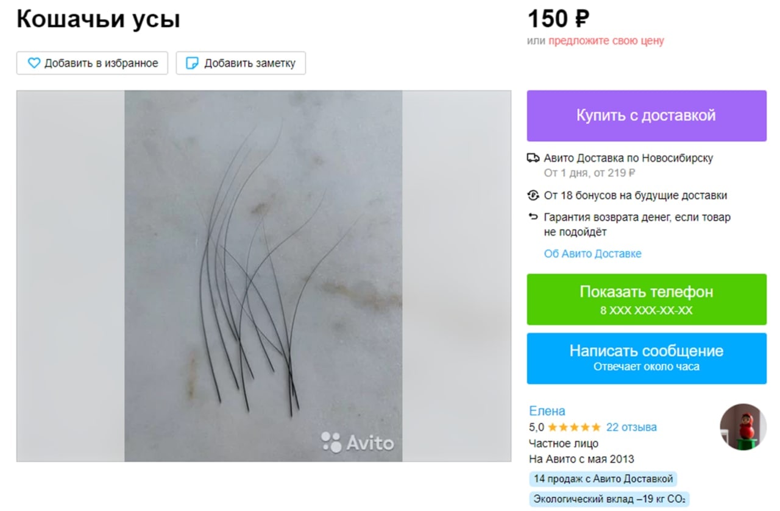The height and width of the screenshot is (511, 780).
Task: Click Добавить заметку button
Action: (x=241, y=63)
